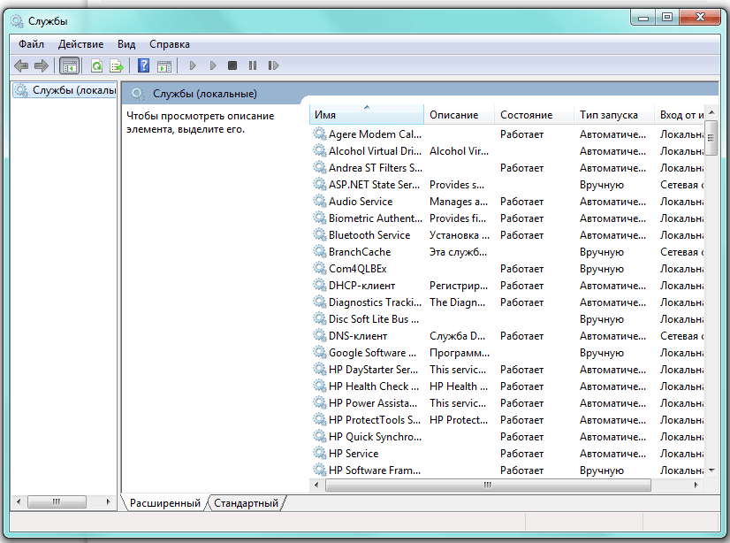Switch to the Стандартный tab
The height and width of the screenshot is (543, 730).
point(247,503)
